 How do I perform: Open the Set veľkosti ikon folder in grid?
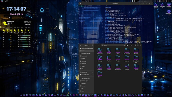(x=136, y=58)
